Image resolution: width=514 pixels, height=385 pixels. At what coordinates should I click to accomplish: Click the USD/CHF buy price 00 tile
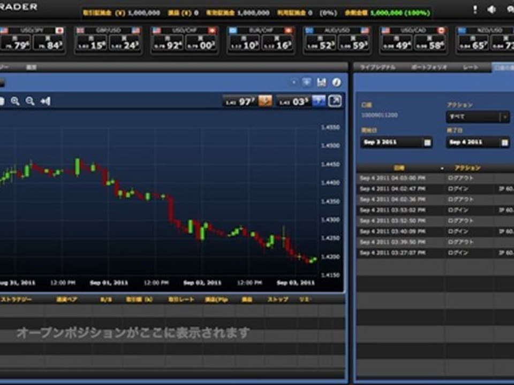[200, 43]
